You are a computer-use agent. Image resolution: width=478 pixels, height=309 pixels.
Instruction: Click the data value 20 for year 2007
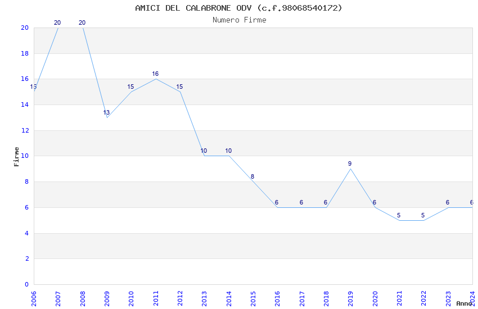(x=57, y=22)
